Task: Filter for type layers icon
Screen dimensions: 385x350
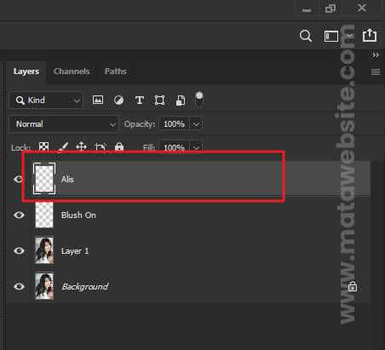Action: [x=140, y=100]
